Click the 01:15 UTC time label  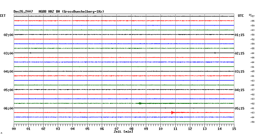(239, 35)
